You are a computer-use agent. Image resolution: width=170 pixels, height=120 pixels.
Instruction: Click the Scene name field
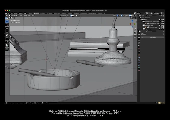point(141,13)
